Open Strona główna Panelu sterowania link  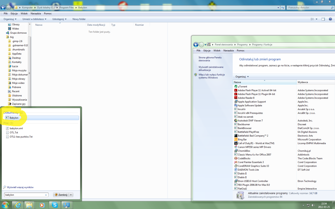[210, 59]
